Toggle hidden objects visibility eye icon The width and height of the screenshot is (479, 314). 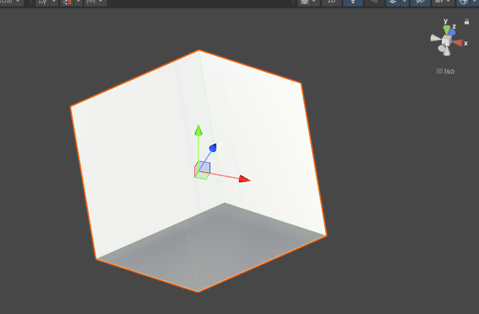420,2
